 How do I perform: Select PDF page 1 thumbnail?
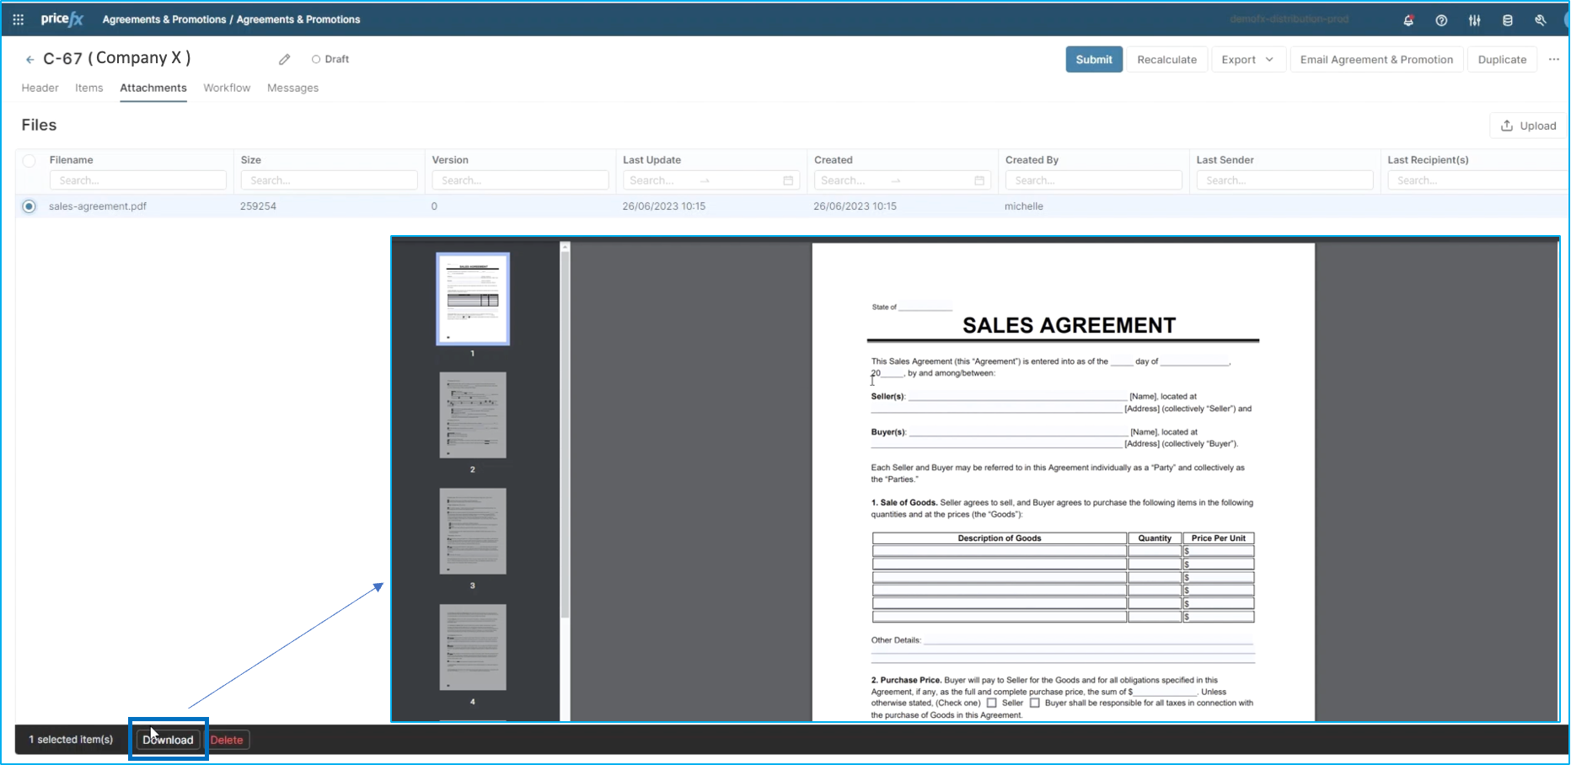(x=473, y=299)
